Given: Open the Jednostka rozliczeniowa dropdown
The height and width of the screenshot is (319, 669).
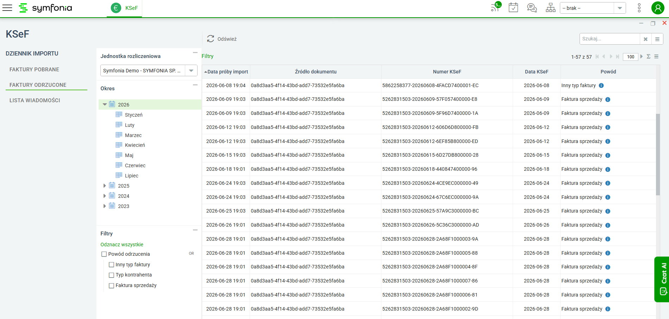Looking at the screenshot, I should [149, 71].
